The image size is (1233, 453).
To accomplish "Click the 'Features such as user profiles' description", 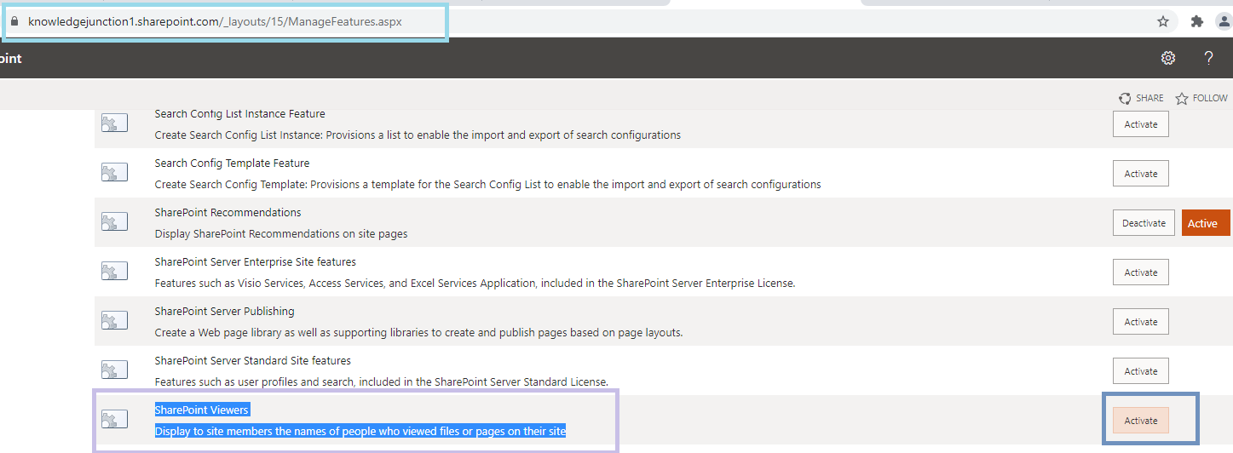I will point(381,381).
